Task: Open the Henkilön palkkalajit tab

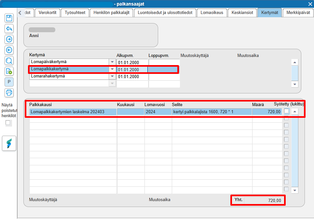Action: click(111, 13)
